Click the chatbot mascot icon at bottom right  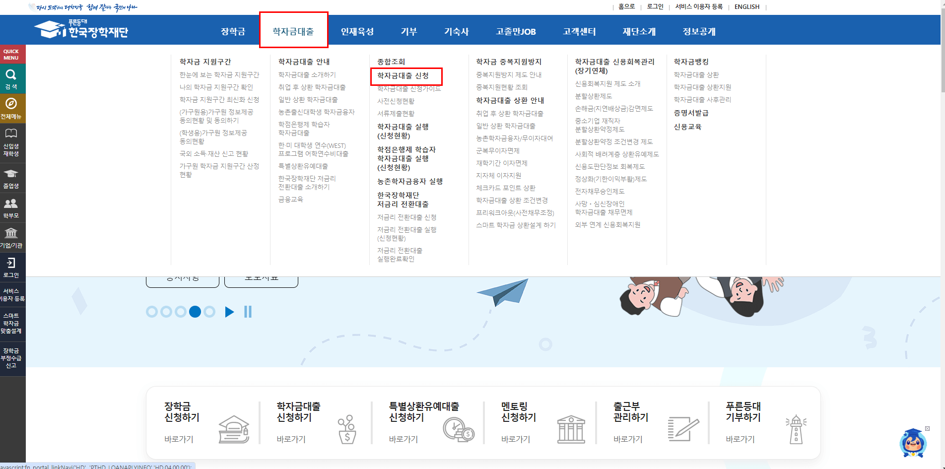pos(913,442)
